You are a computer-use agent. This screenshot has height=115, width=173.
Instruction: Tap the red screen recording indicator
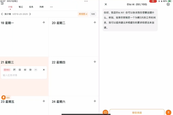[x=153, y=1]
